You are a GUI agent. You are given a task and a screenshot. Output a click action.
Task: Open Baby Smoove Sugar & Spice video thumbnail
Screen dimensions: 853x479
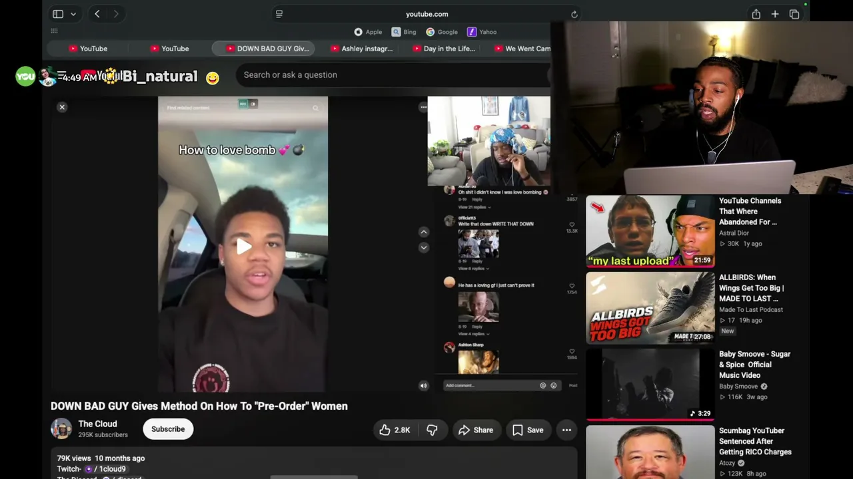650,384
